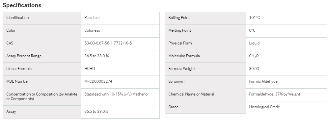
Task: Select the 36.5 to 38.0 % value
Action: pos(96,56)
